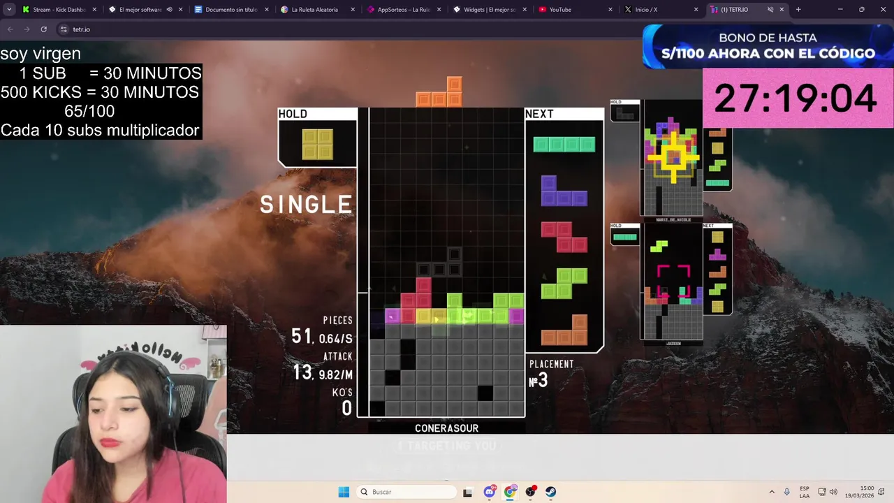Close the AppSorteos tab
The width and height of the screenshot is (894, 503).
[439, 10]
